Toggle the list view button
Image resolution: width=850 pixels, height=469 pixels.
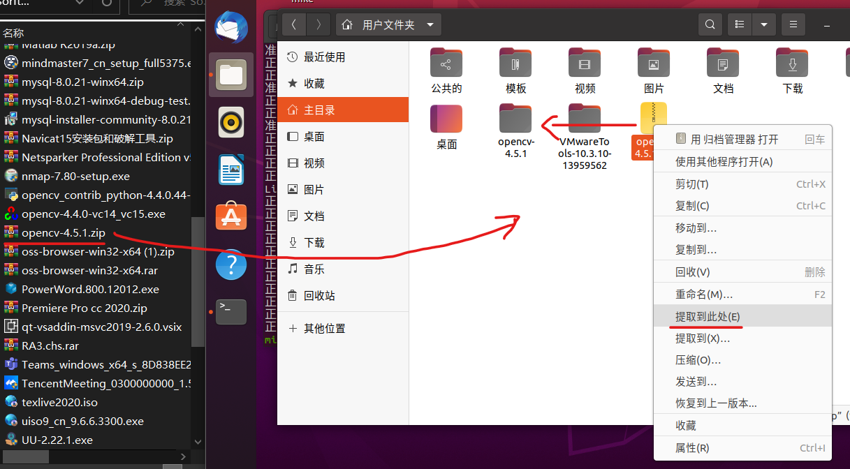click(x=740, y=24)
